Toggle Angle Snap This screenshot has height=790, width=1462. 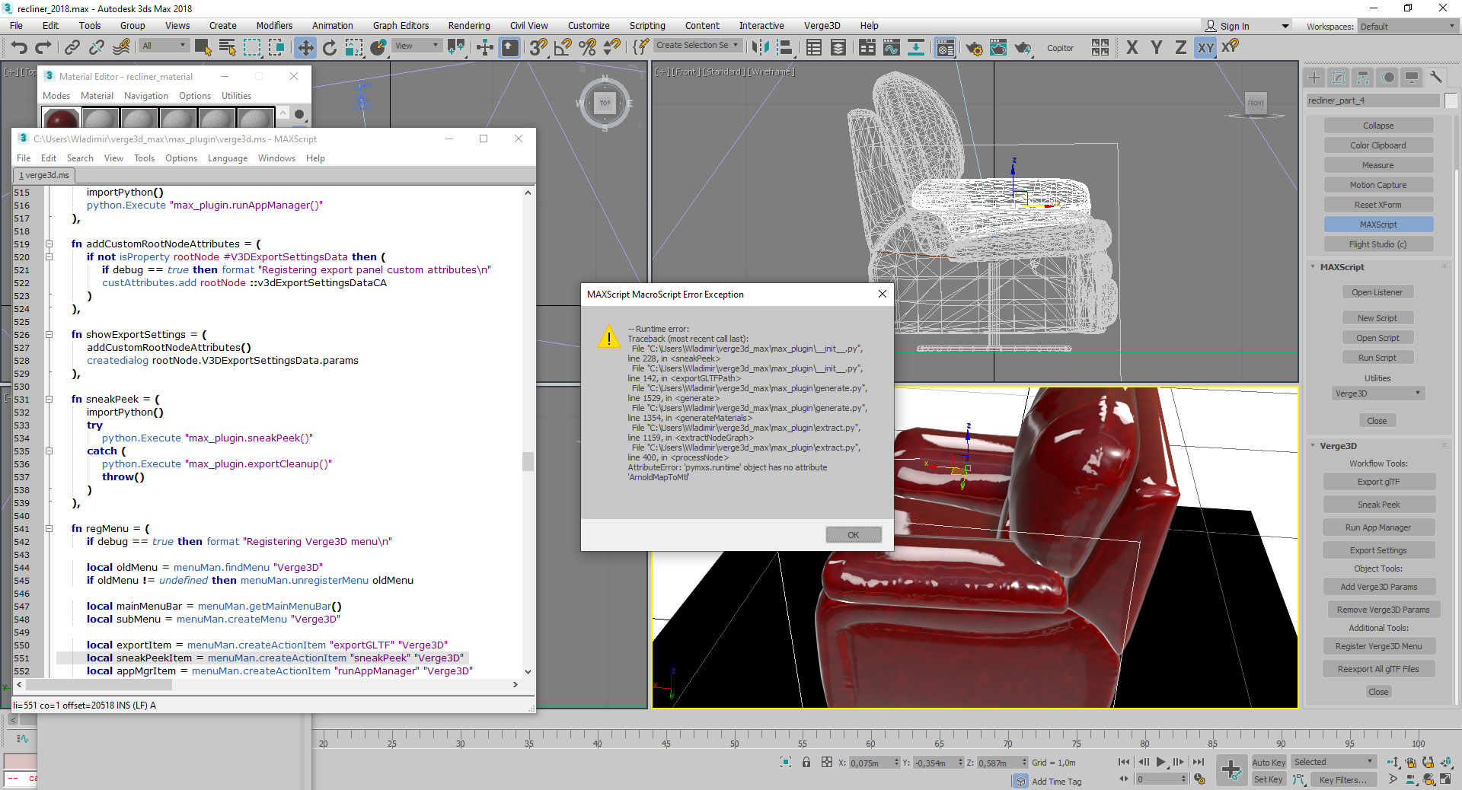563,47
